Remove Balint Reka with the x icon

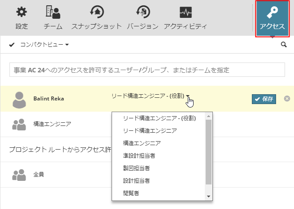[287, 99]
